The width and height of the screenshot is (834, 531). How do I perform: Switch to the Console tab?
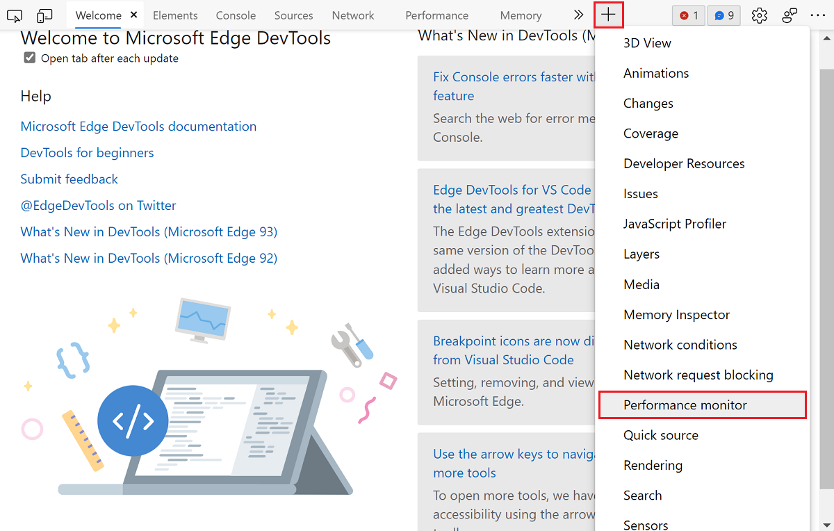point(236,15)
